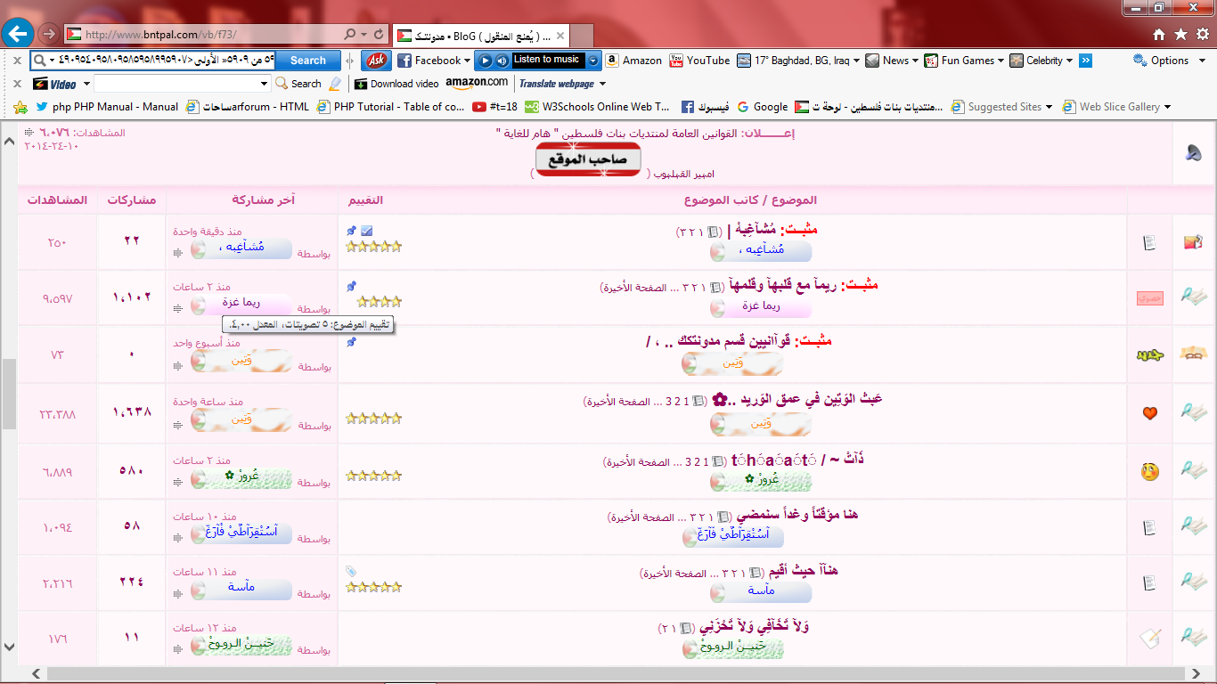This screenshot has width=1217, height=684.
Task: Open the Download video toolbar button
Action: coord(396,84)
